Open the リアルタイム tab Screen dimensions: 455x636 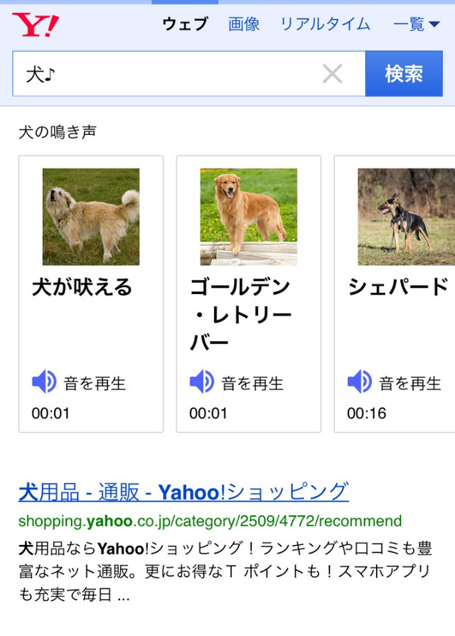coord(325,24)
